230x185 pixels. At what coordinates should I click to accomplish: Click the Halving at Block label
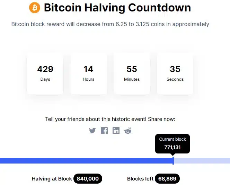[52, 179]
